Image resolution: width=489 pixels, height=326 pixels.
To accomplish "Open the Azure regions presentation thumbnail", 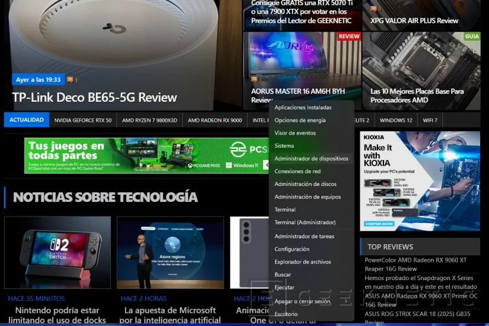I will coord(170,252).
